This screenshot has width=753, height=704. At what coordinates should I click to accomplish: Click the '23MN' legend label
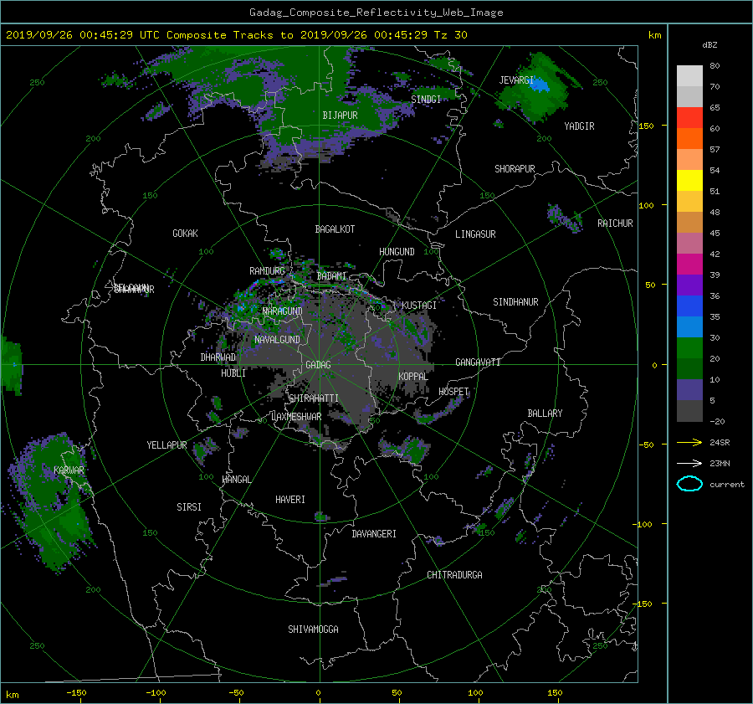[x=720, y=464]
